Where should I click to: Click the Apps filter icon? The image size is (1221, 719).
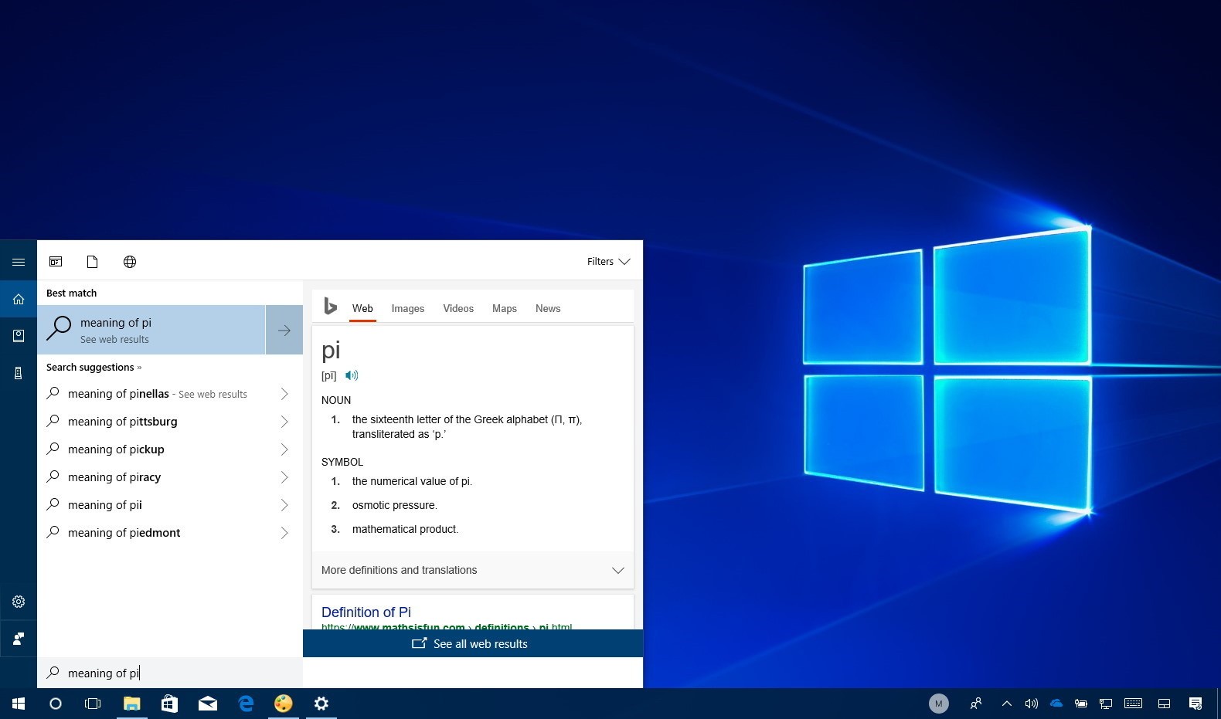56,262
